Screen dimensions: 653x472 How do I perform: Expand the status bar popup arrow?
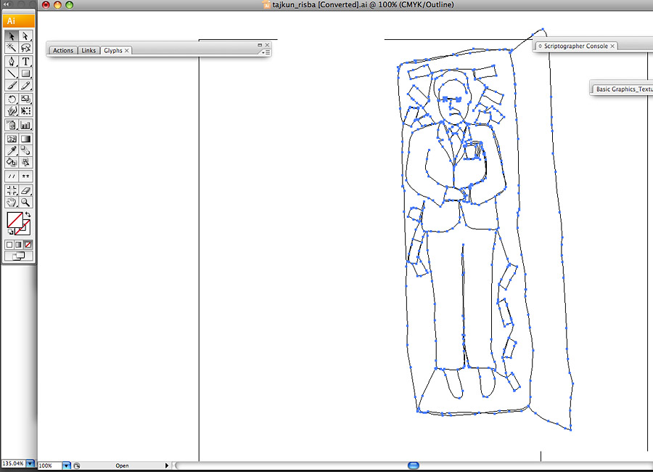point(167,465)
